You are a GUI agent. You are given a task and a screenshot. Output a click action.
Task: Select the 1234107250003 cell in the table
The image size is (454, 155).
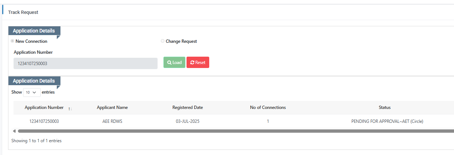click(44, 121)
